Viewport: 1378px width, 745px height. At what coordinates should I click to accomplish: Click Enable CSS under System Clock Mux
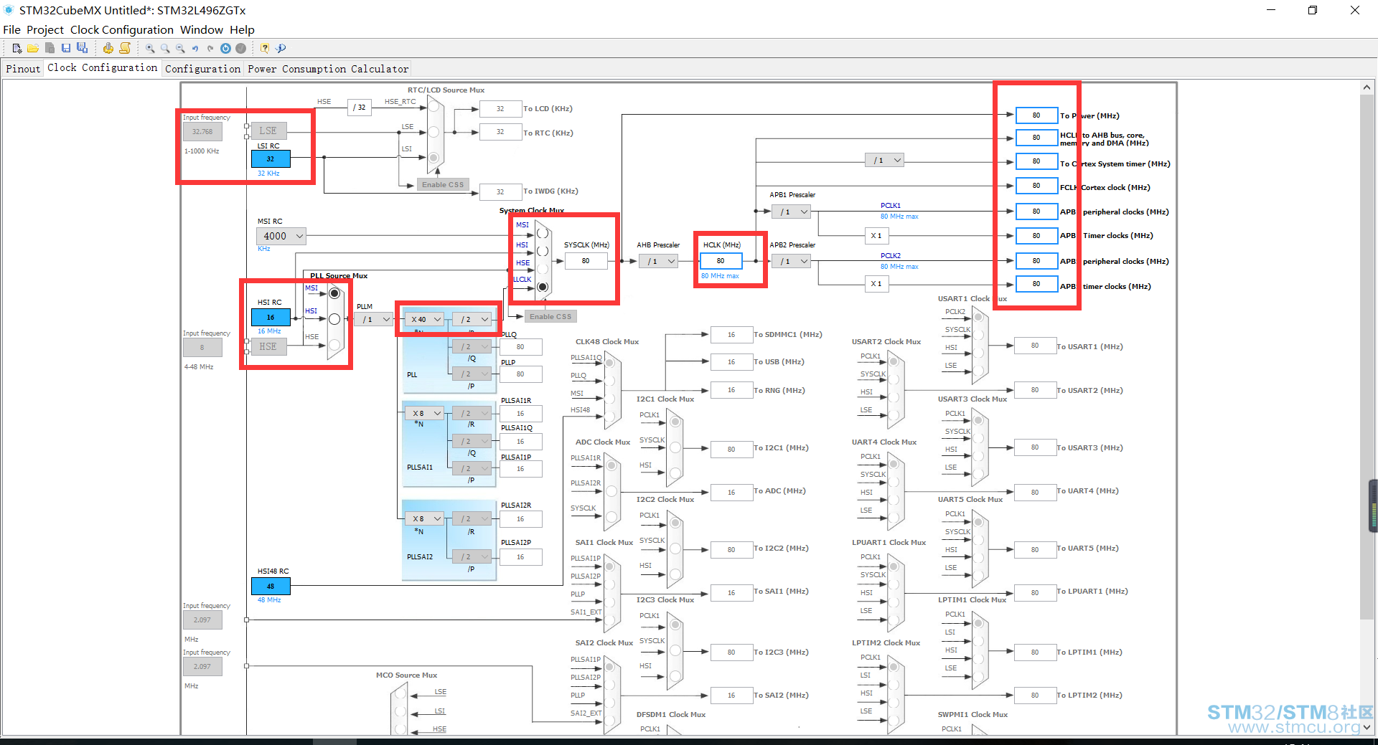tap(550, 316)
